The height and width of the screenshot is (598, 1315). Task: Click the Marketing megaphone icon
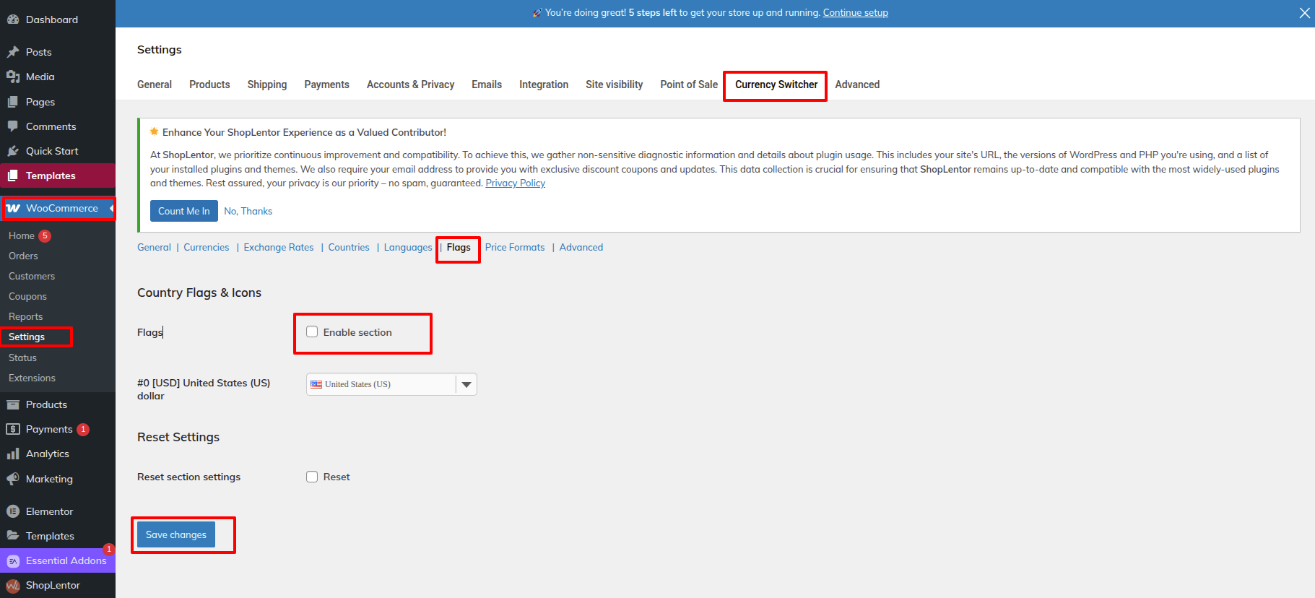coord(13,479)
